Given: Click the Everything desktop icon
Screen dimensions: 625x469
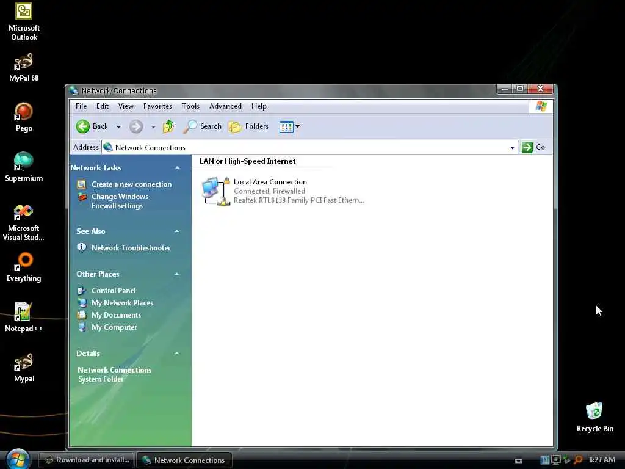Looking at the screenshot, I should click(x=24, y=267).
